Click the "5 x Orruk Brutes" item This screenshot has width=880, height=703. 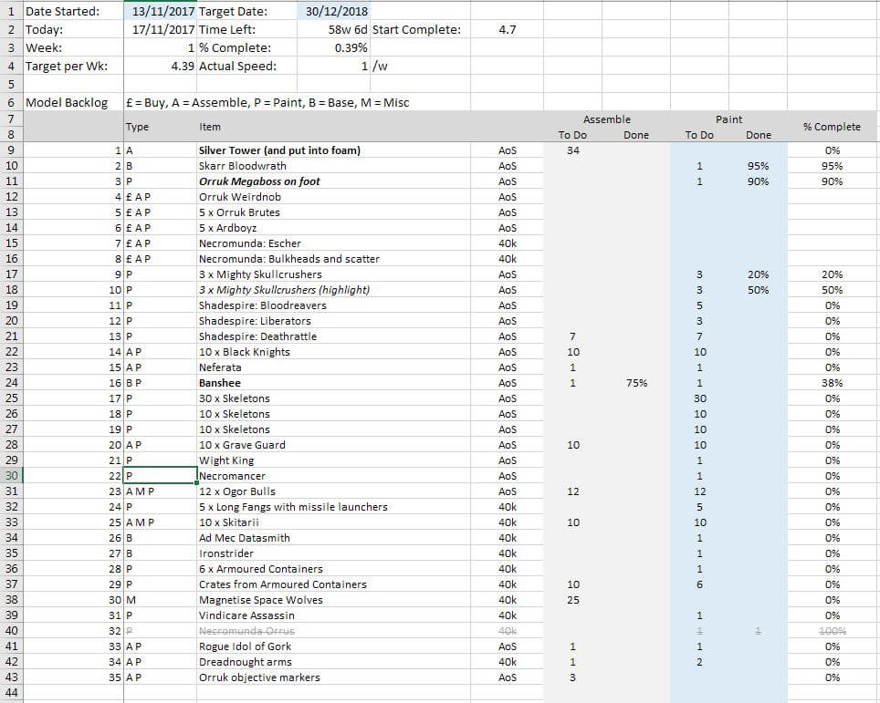[x=239, y=212]
